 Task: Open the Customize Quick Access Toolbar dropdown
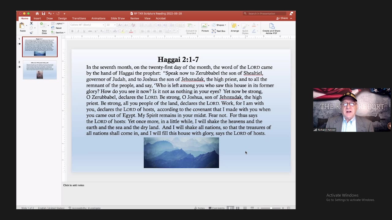coord(64,13)
